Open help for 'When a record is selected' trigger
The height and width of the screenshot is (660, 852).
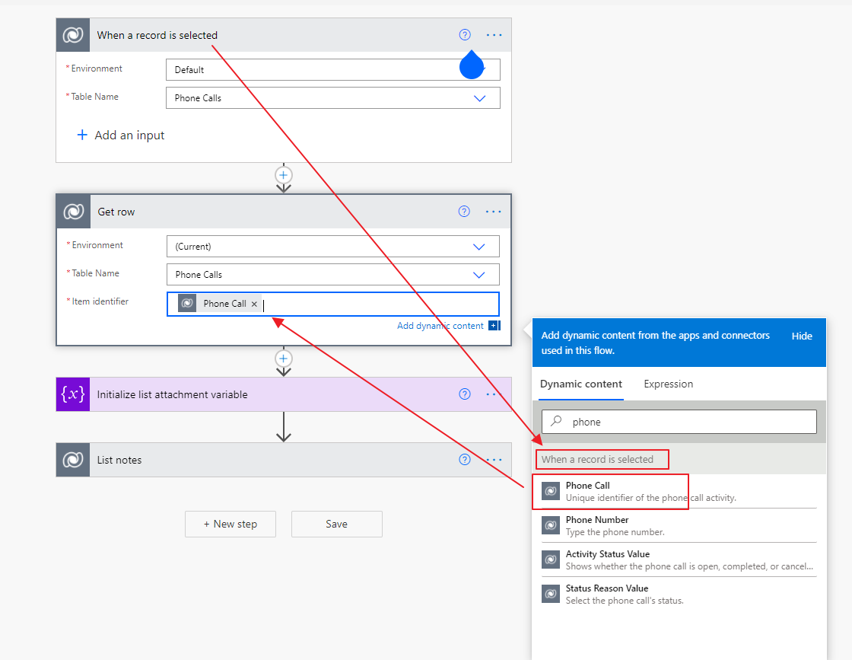click(x=465, y=35)
